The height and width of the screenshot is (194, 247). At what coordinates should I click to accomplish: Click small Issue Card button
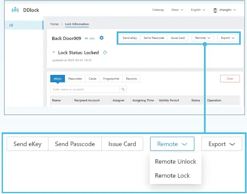point(177,38)
